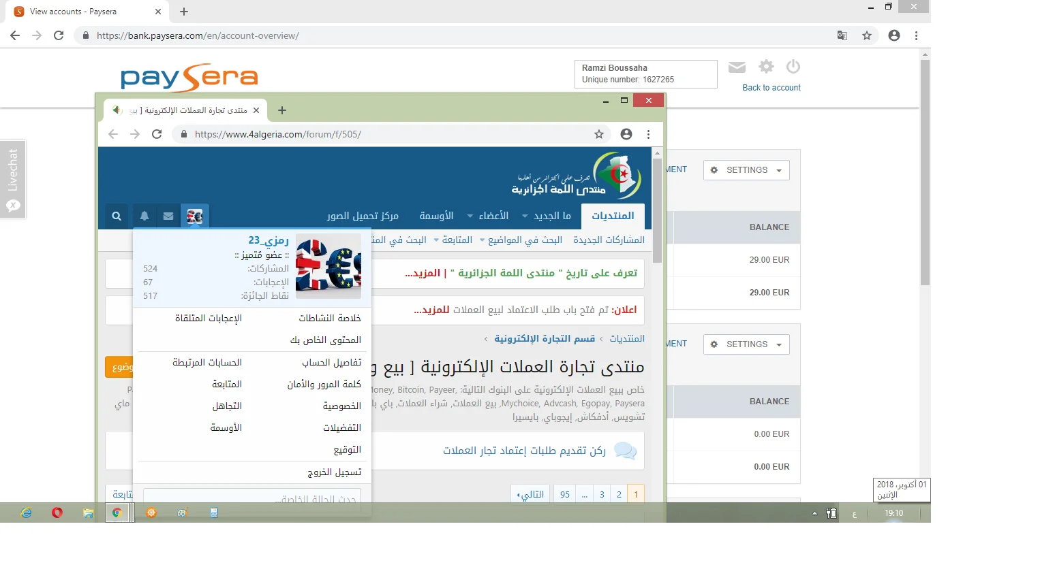Click المنتديات forum tab
The width and height of the screenshot is (1055, 569).
tap(613, 216)
